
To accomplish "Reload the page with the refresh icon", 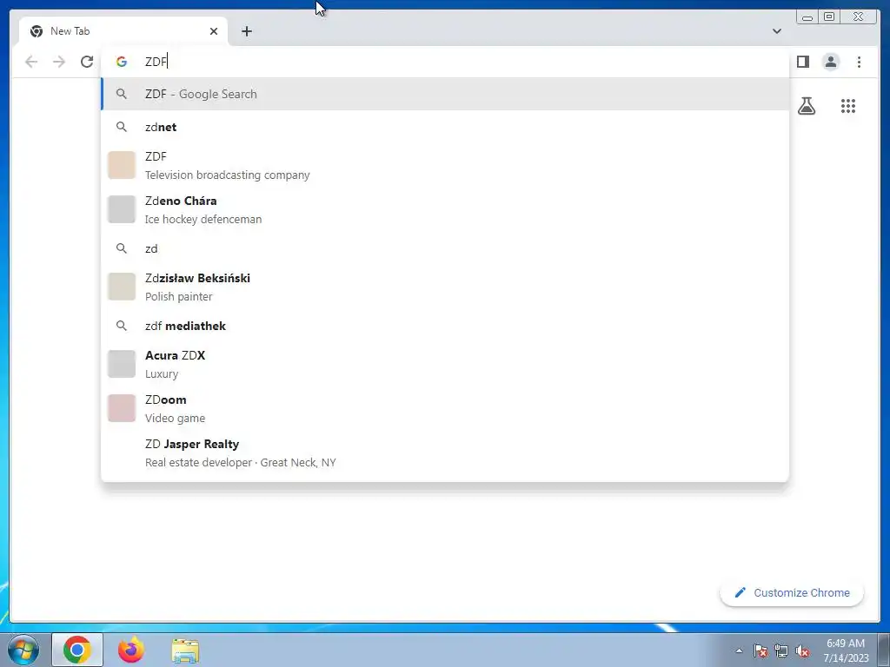I will pos(87,62).
